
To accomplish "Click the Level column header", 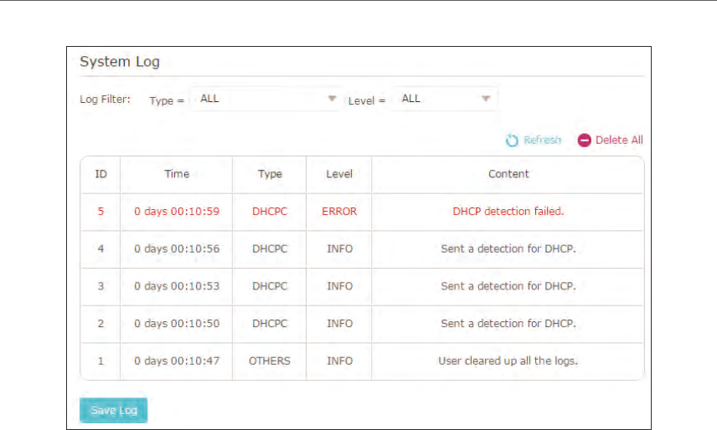I will point(339,174).
